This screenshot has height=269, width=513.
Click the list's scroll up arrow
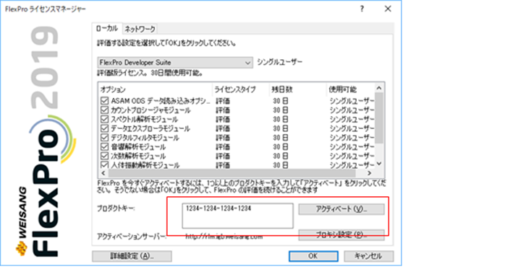click(379, 88)
